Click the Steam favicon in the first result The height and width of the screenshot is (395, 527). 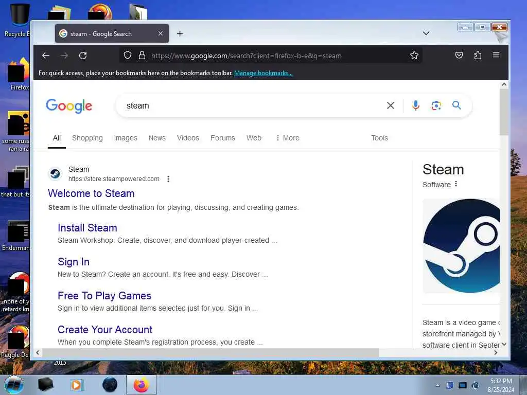click(55, 174)
